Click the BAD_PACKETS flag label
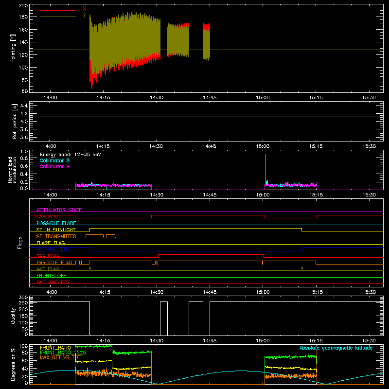This screenshot has width=389, height=389. click(53, 282)
